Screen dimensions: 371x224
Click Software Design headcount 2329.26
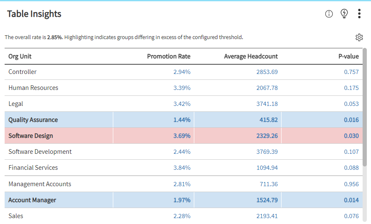(267, 136)
